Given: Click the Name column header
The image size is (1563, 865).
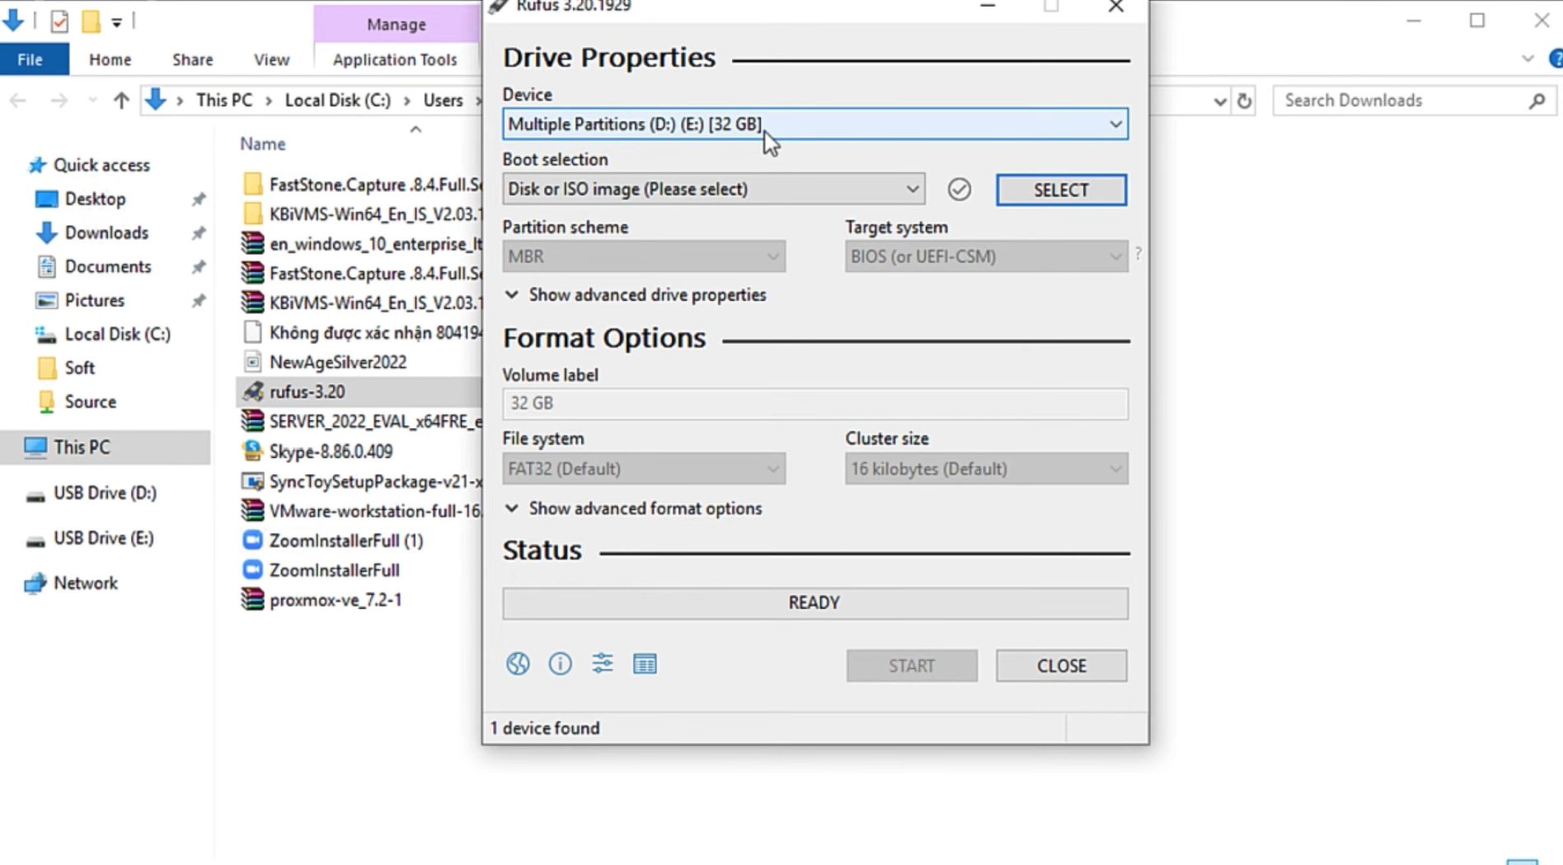Looking at the screenshot, I should (x=263, y=144).
